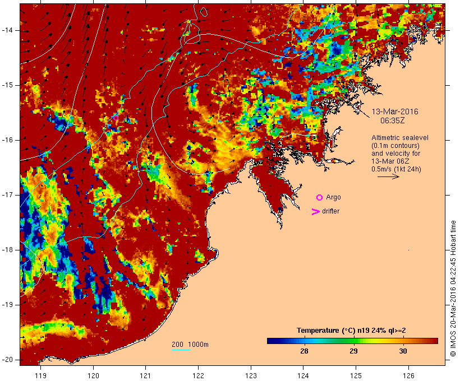Click the 28 label under the color bar
The width and height of the screenshot is (460, 381).
tap(304, 351)
